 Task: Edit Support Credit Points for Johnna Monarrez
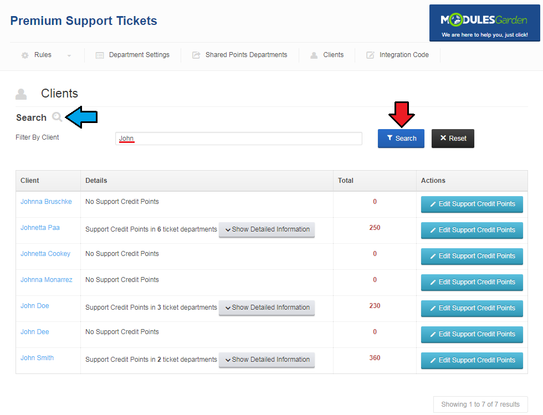(x=472, y=282)
